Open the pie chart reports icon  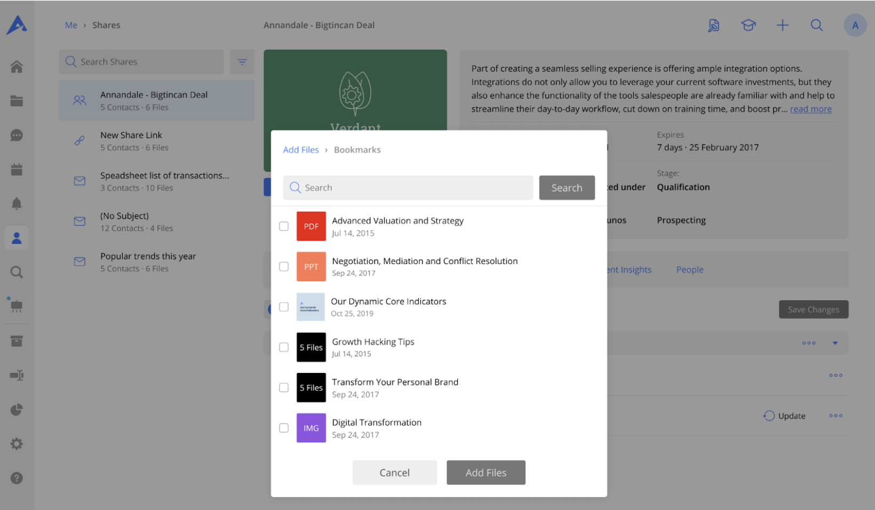[x=17, y=410]
